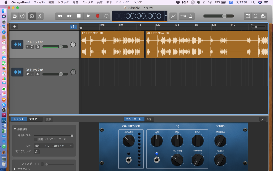
Task: Open the tuner fork button
Action: coord(173,16)
